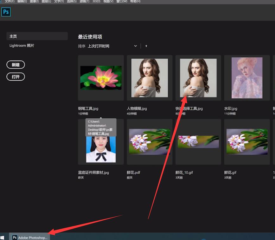
Task: Select 主页 in the sidebar
Action: pyautogui.click(x=37, y=36)
